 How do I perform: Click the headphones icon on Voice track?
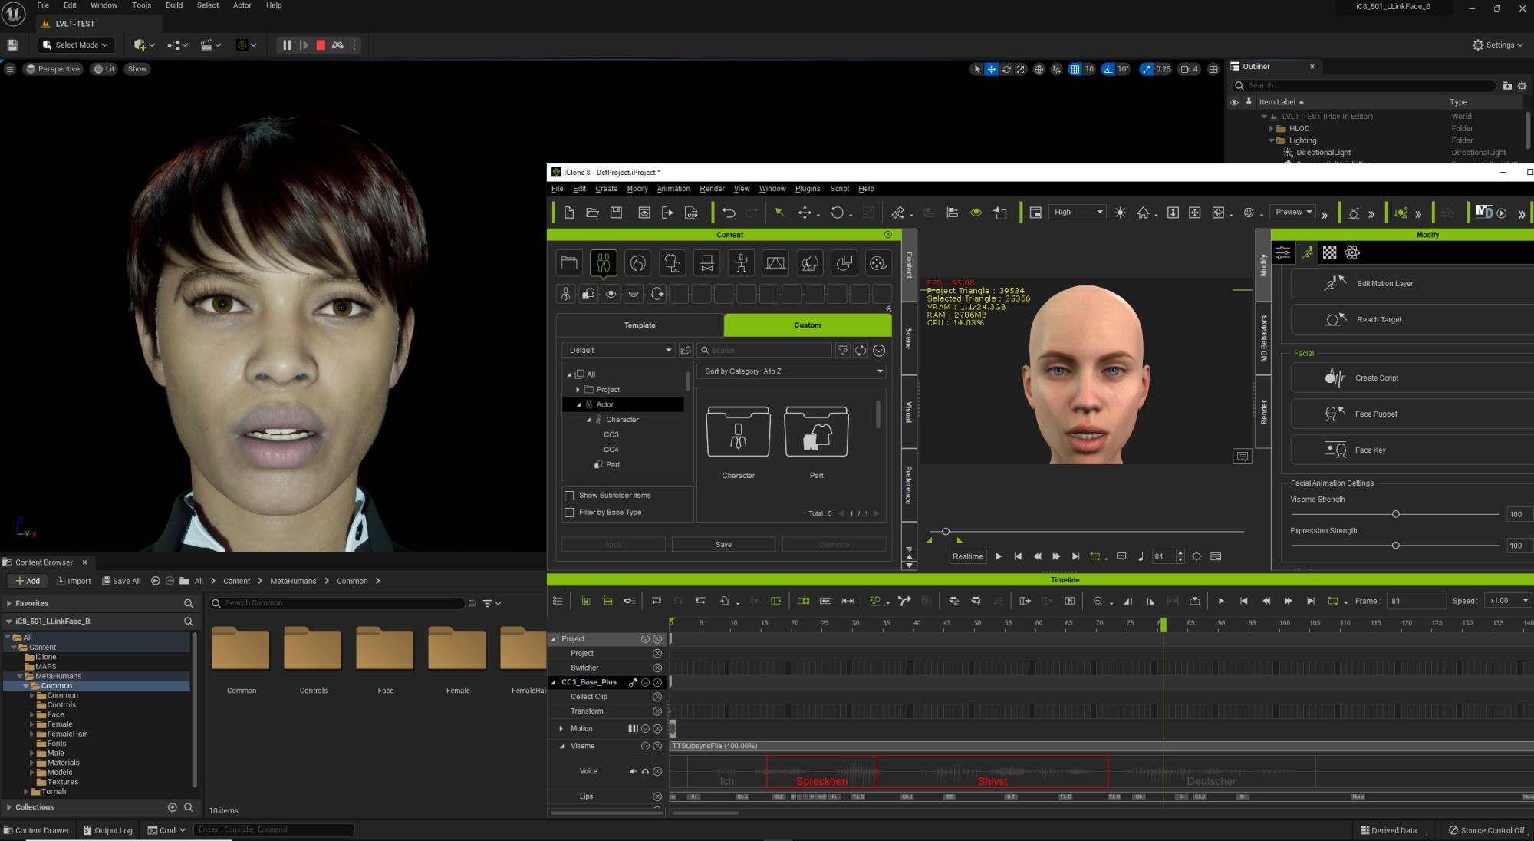645,771
